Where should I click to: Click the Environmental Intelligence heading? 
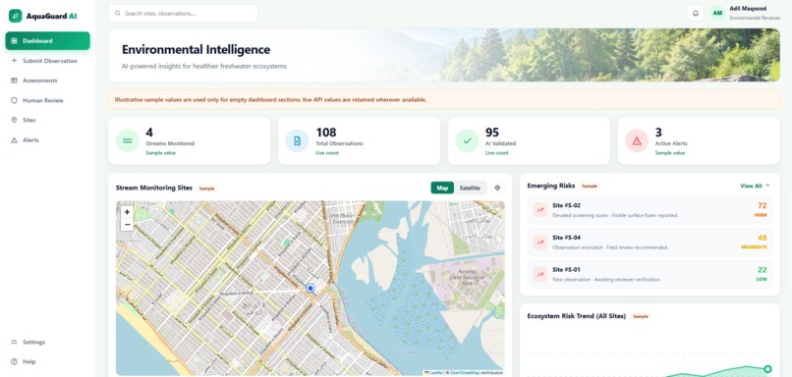point(196,49)
